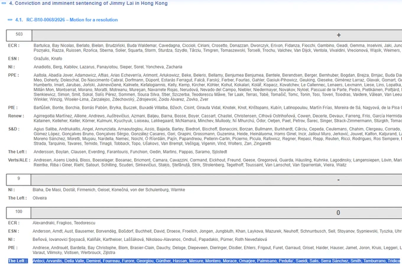Viewport: 402px width, 264px height.
Task: Click The Left label beside Oliveira
Action: (x=17, y=198)
